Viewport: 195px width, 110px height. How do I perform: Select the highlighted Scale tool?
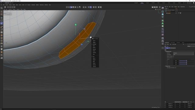click(x=2, y=23)
